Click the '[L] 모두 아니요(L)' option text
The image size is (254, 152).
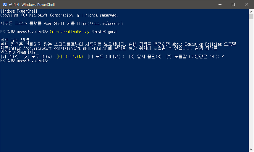106,56
